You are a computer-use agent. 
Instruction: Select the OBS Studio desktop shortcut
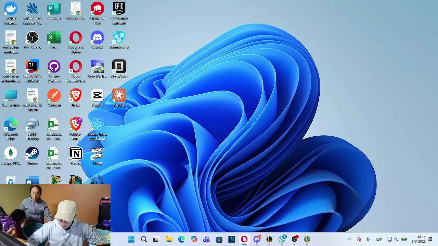point(32,40)
